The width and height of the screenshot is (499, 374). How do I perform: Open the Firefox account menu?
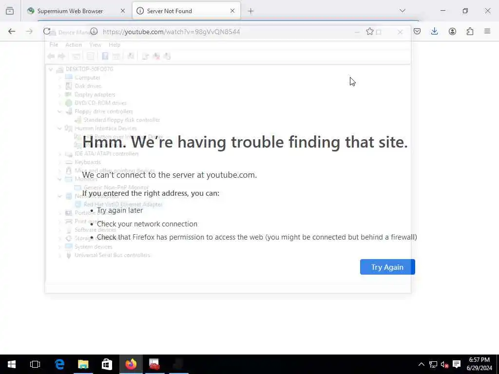click(452, 31)
